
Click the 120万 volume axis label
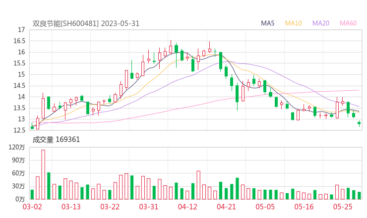tap(17, 147)
